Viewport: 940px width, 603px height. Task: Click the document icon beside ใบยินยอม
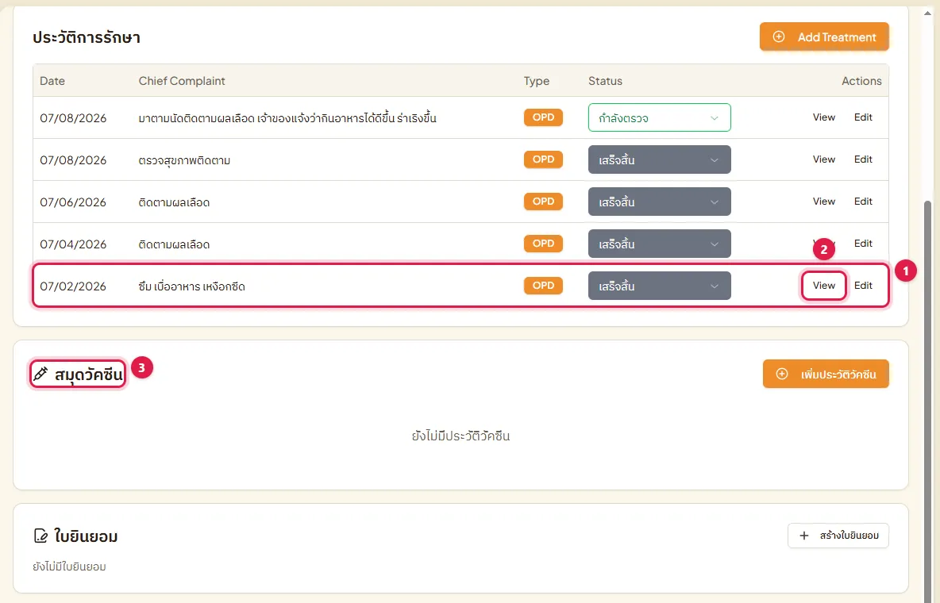(40, 536)
